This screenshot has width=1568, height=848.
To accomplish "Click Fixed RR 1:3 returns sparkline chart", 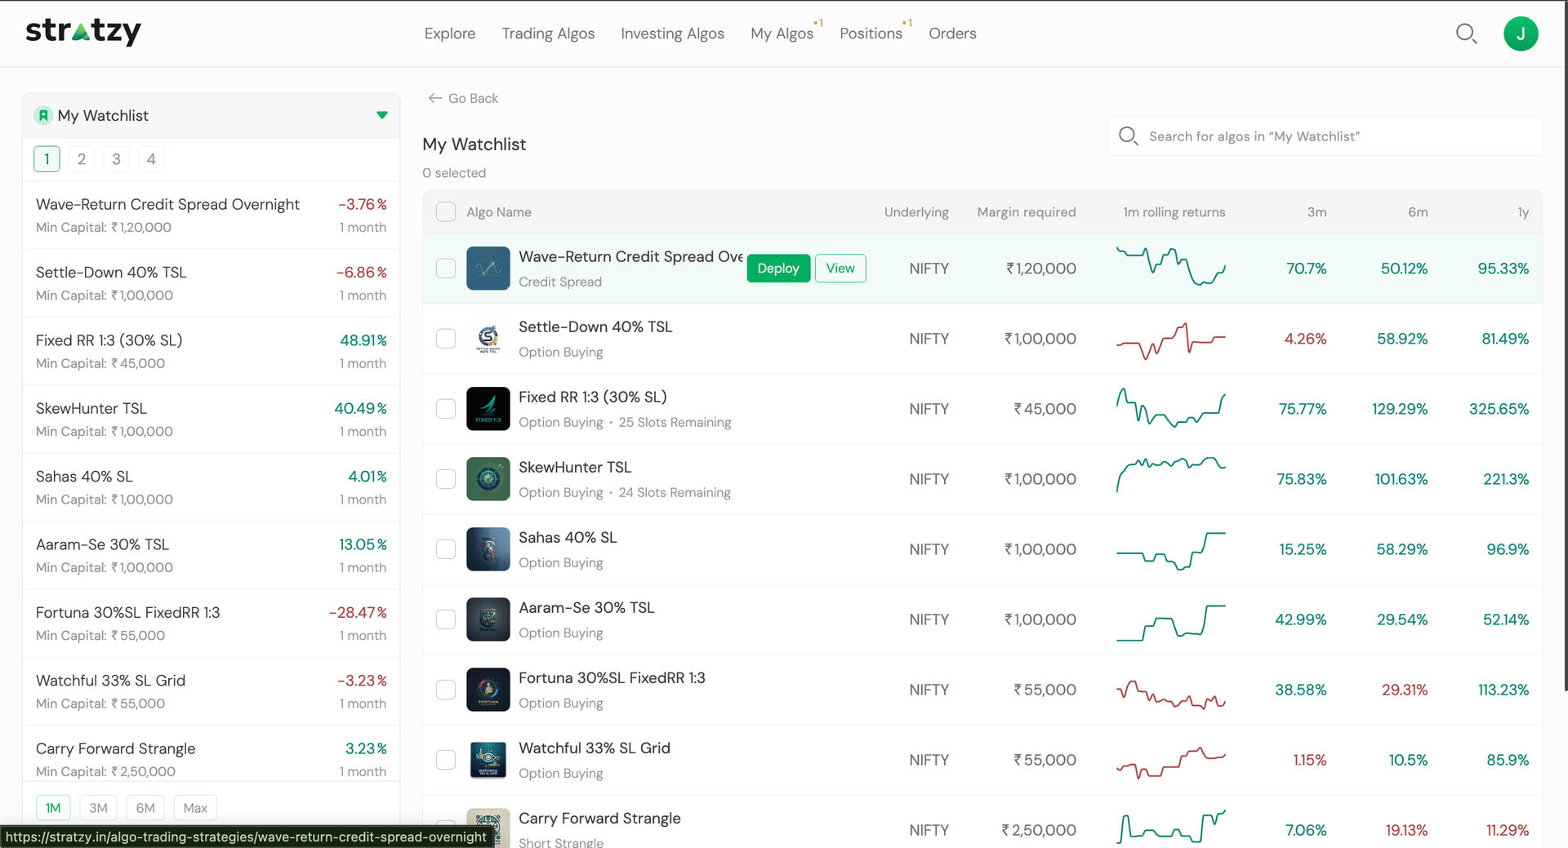I will (x=1171, y=407).
